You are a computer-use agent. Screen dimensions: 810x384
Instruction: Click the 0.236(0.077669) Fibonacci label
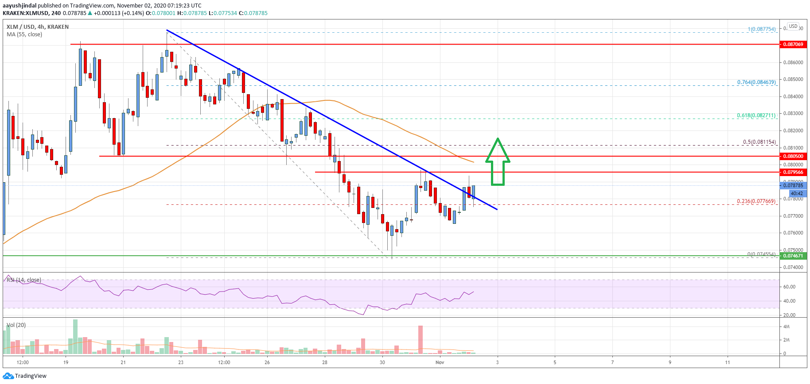click(x=756, y=201)
